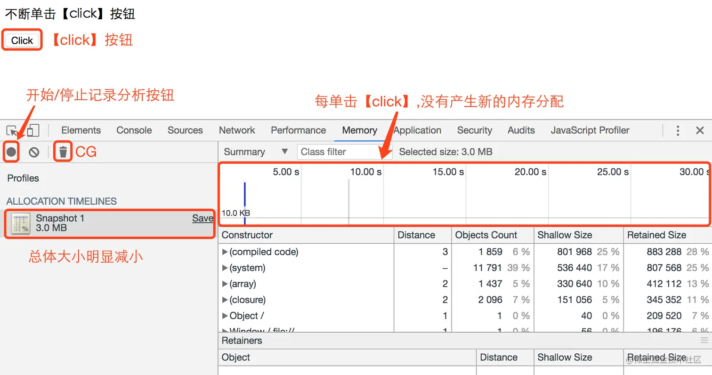Click the 345 352 retained size cell
The height and width of the screenshot is (375, 712).
[x=664, y=300]
